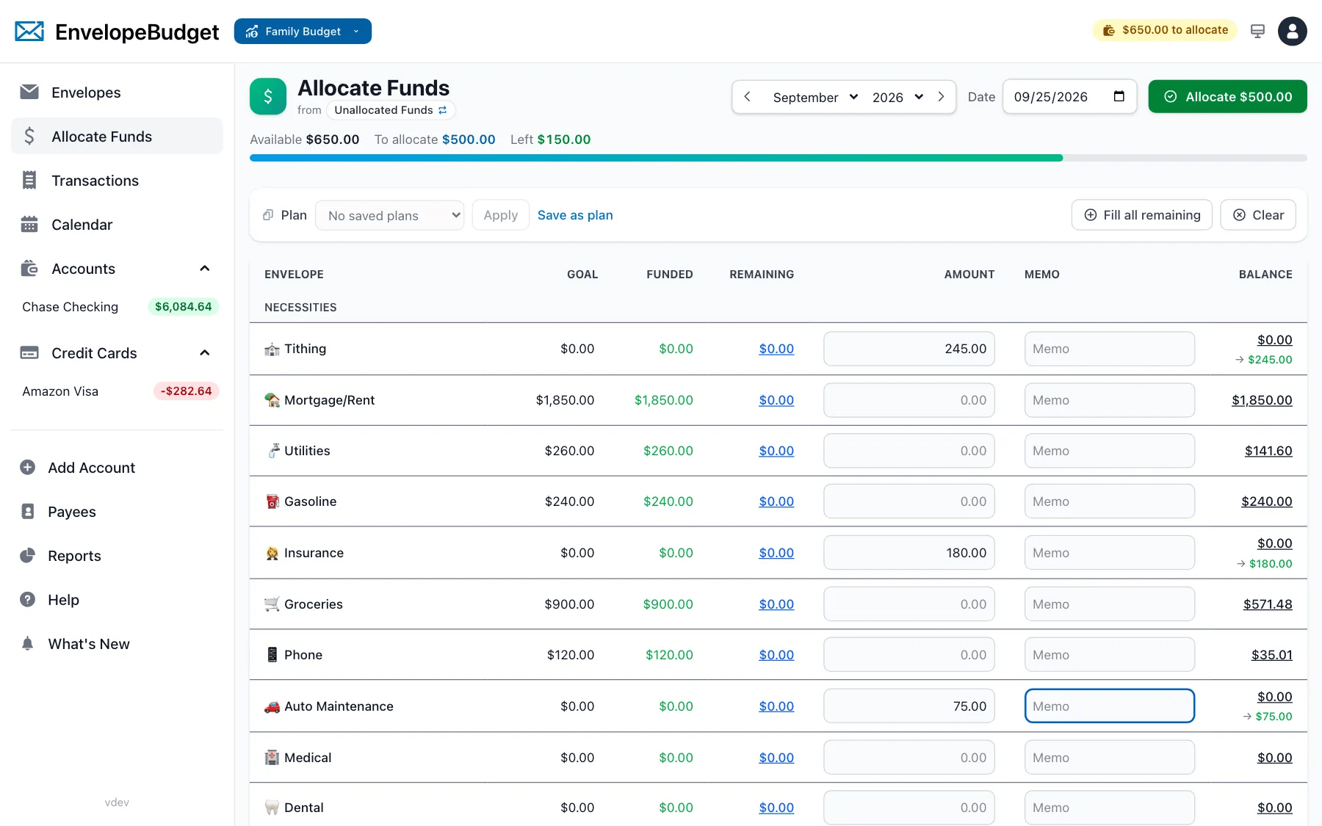Click the allocation progress bar
The width and height of the screenshot is (1322, 826).
[779, 158]
